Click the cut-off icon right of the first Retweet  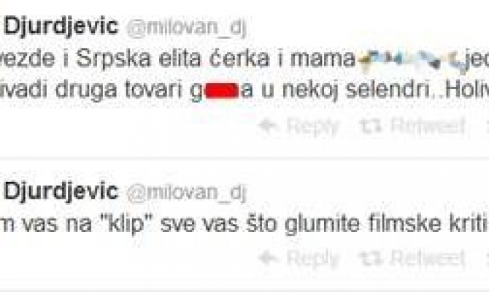(487, 126)
